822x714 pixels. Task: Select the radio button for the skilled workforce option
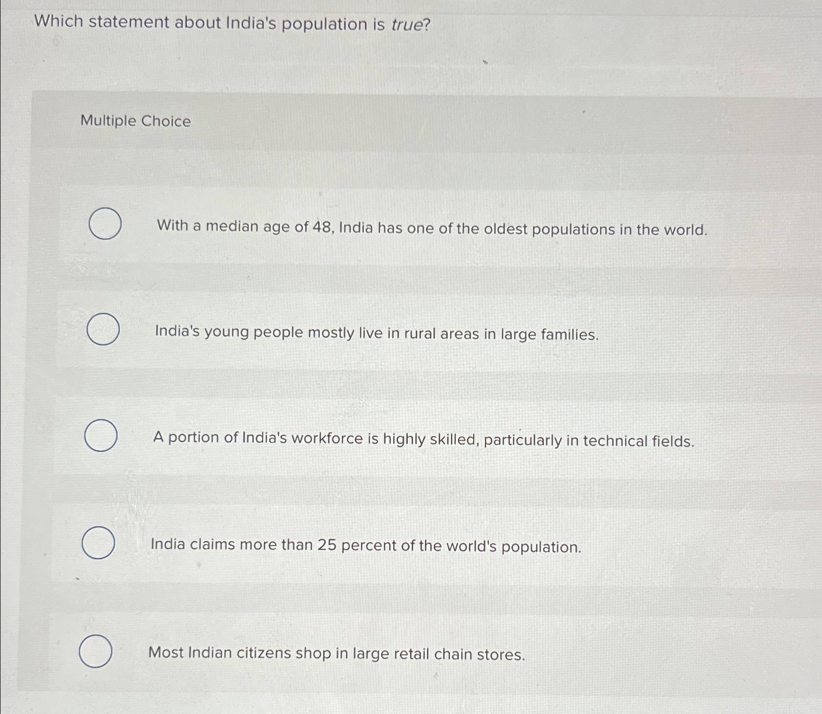[101, 434]
